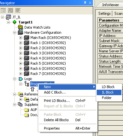Click the Main Rack (IC693CHS391) icon
Image resolution: width=123 pixels, height=136 pixels.
(27, 38)
